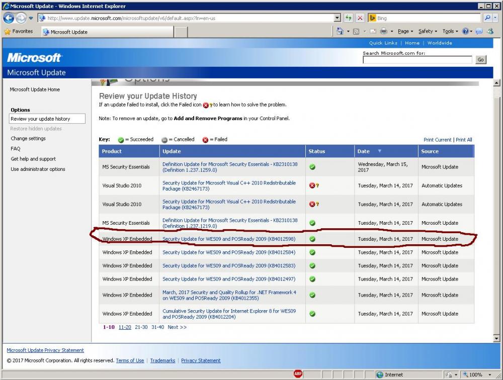
Task: Open the address bar URL dropdown
Action: (x=338, y=18)
